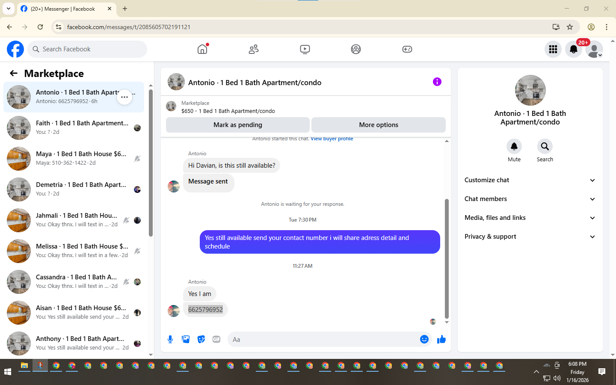This screenshot has height=385, width=616.
Task: Open Maya's 1 Bed 1 Bath House chat
Action: pos(74,159)
